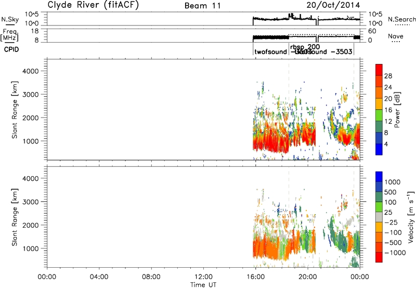Image resolution: width=416 pixels, height=288 pixels.
Task: Click the "16:00" time tick label
Action: 255,277
